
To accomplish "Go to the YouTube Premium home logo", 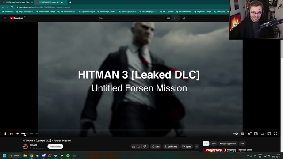I will pyautogui.click(x=17, y=18).
